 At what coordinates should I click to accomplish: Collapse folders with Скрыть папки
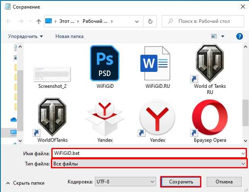tap(25, 183)
